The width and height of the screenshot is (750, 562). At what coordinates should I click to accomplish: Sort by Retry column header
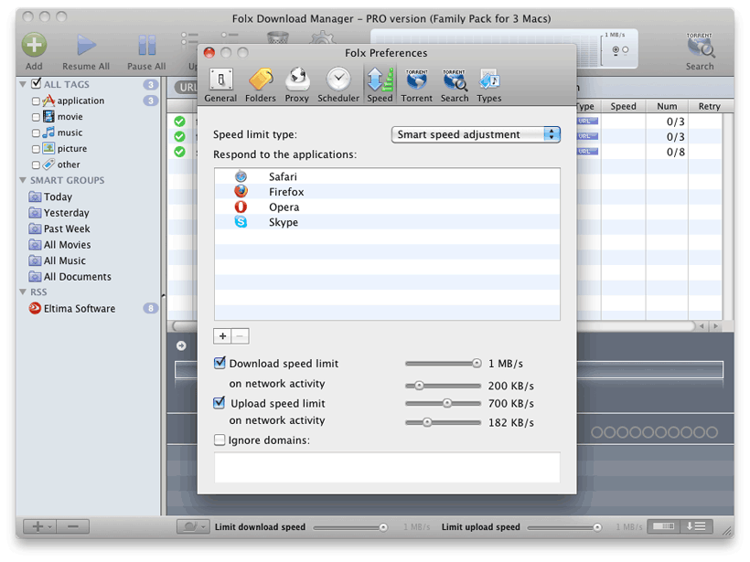click(x=710, y=106)
